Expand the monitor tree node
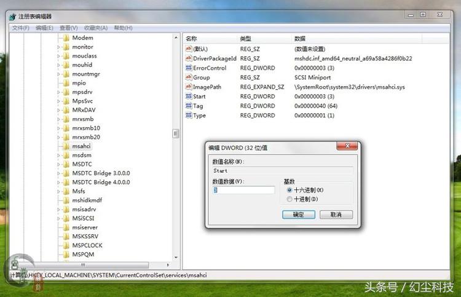 pyautogui.click(x=58, y=47)
